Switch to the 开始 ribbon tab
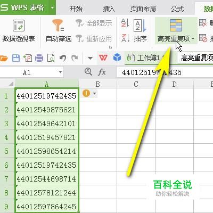This screenshot has height=213, width=213. pyautogui.click(x=76, y=9)
